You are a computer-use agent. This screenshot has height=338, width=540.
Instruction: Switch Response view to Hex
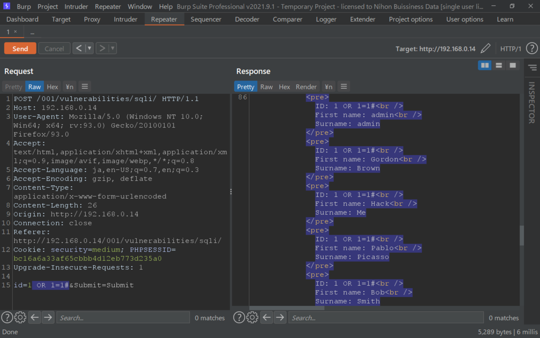(x=284, y=87)
